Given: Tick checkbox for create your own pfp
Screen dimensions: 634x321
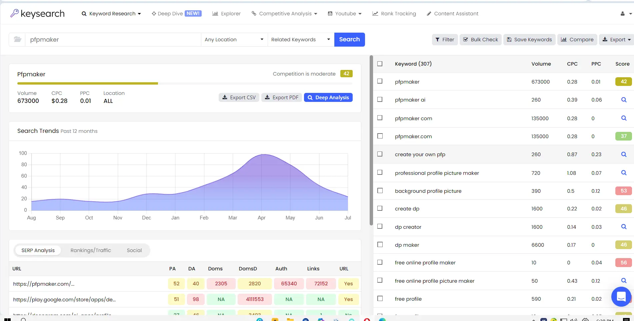Looking at the screenshot, I should [x=380, y=154].
